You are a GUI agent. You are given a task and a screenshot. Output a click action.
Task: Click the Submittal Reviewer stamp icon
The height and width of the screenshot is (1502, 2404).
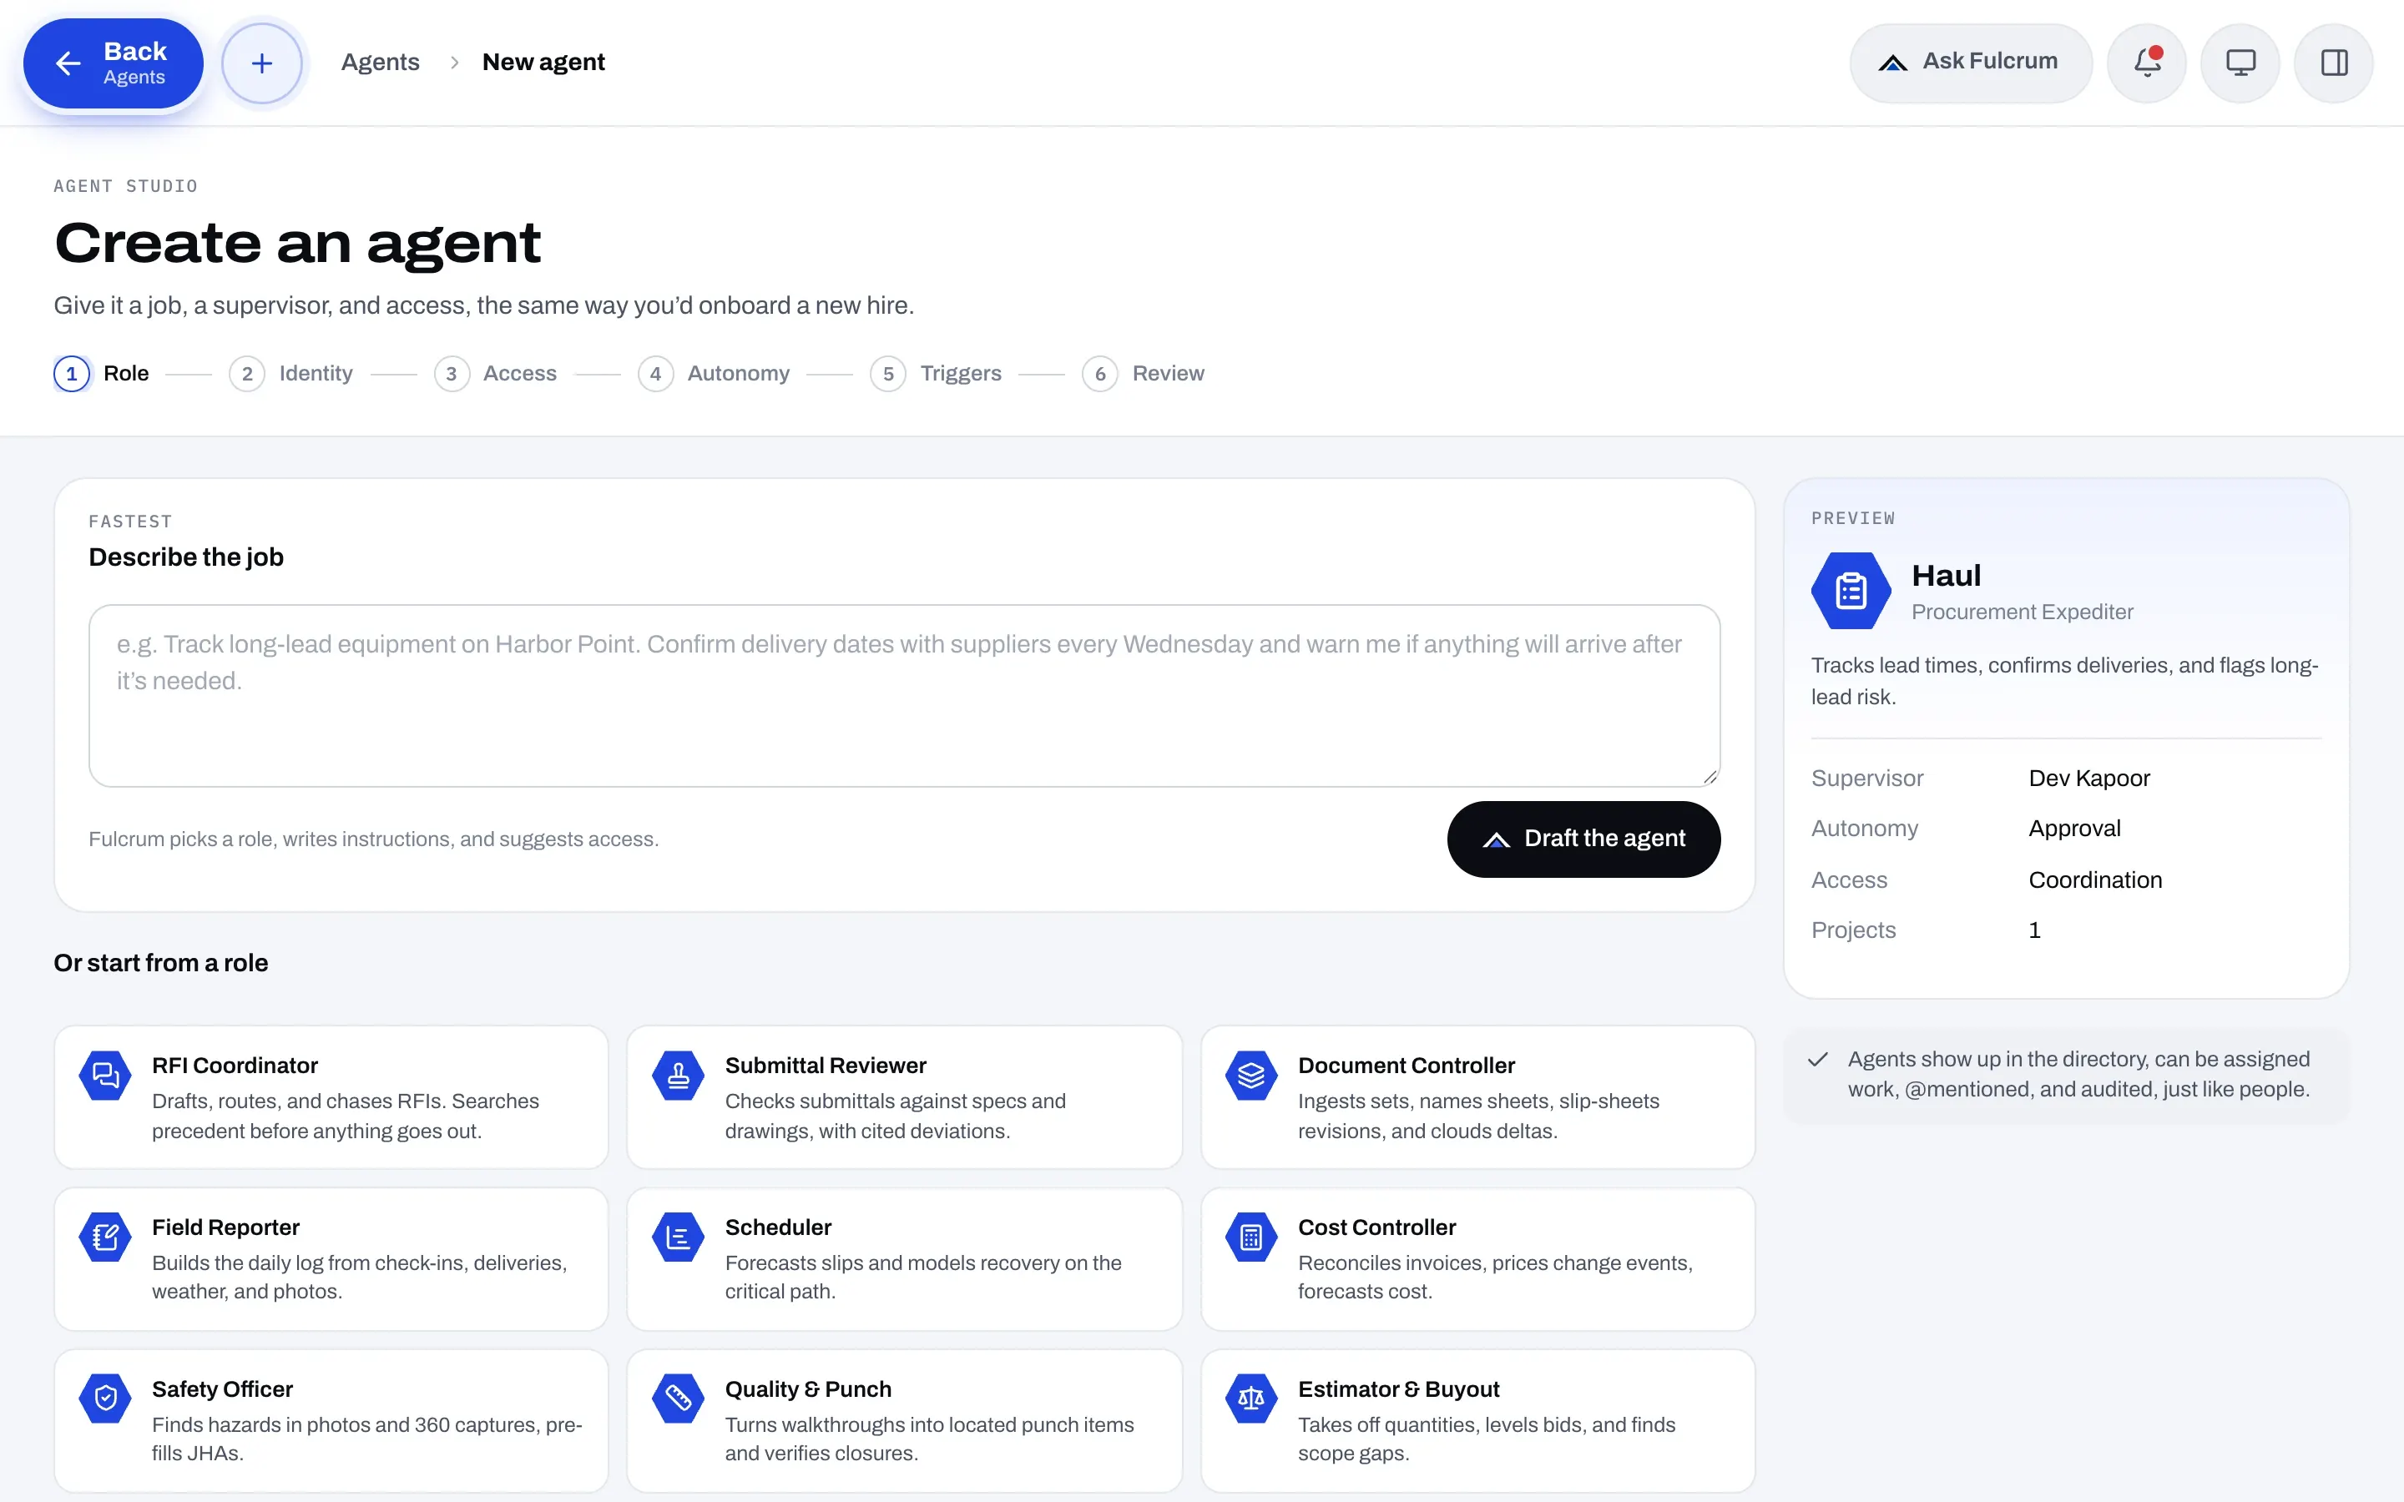(x=679, y=1075)
